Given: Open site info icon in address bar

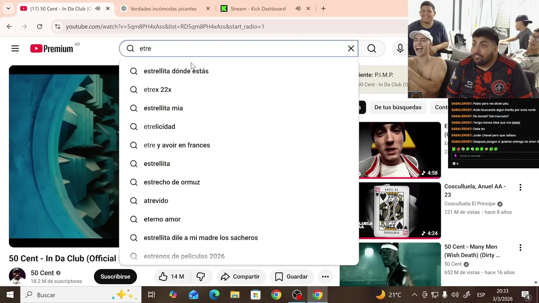Looking at the screenshot, I should click(58, 27).
